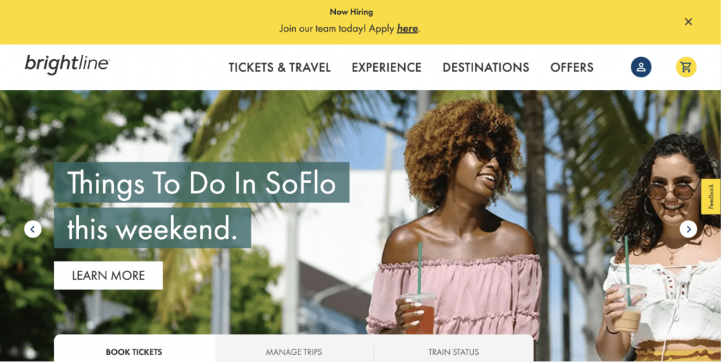Screen dimensions: 721x362
Task: Switch to the Manage Trips tab
Action: [294, 351]
